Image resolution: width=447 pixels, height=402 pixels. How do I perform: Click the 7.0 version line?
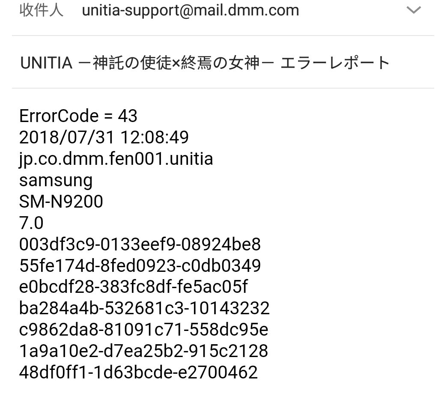click(x=31, y=223)
